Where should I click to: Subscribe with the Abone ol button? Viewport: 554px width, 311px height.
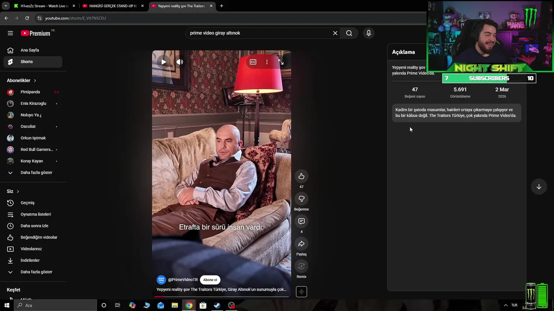click(210, 280)
